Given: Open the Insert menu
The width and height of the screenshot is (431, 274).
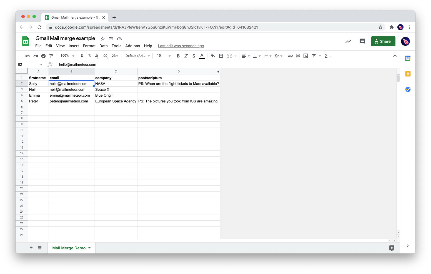Looking at the screenshot, I should pos(74,46).
